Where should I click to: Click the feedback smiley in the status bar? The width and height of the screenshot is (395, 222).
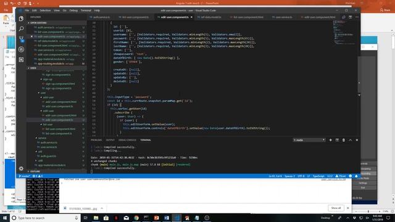350,176
